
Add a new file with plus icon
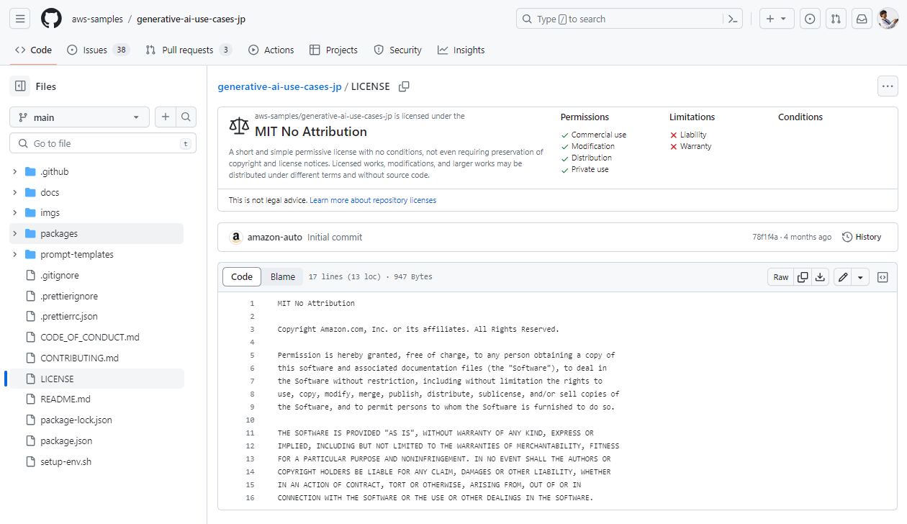tap(166, 117)
